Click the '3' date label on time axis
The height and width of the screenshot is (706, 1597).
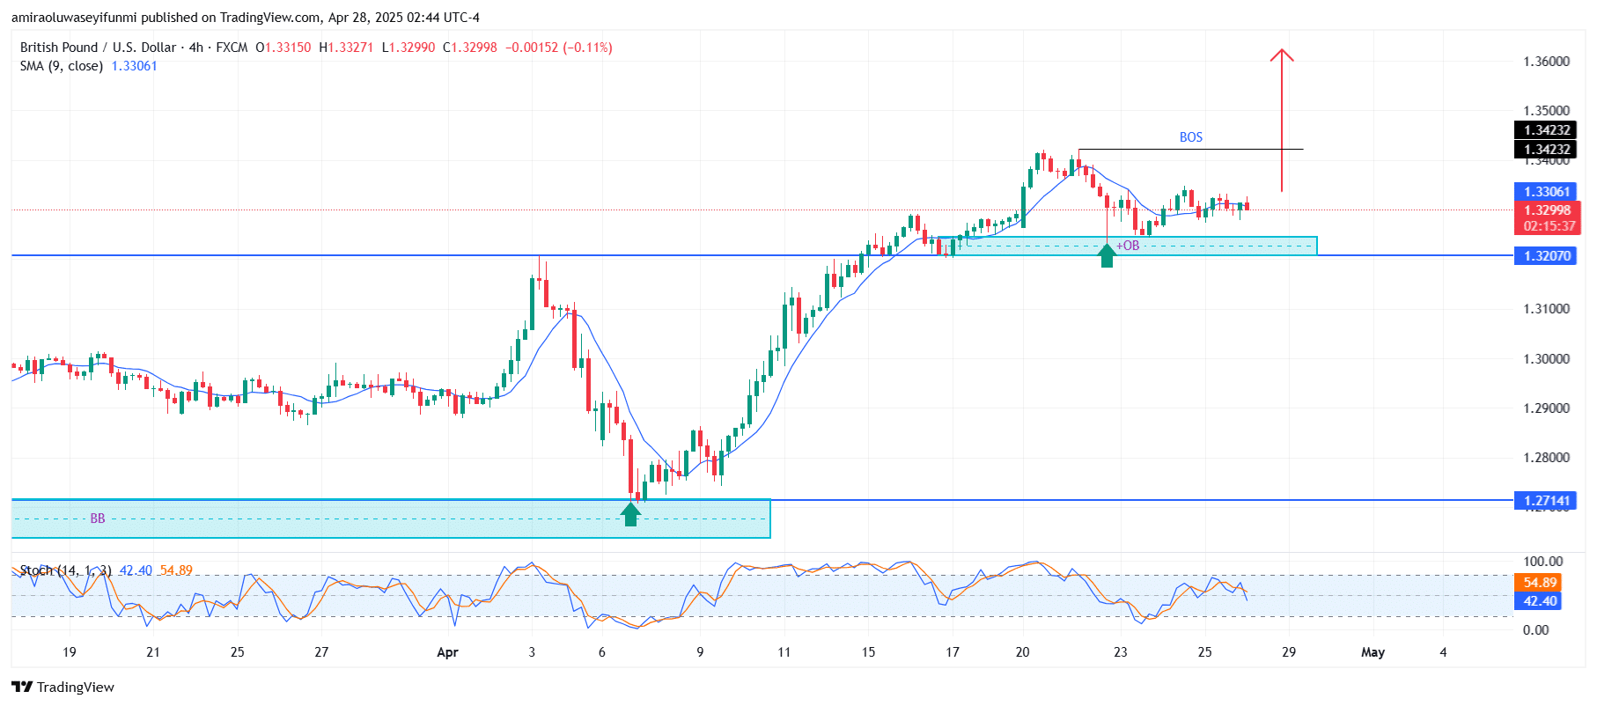click(x=532, y=652)
